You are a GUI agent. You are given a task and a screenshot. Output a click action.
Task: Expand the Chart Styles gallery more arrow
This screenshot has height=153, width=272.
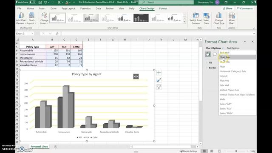coord(184,22)
